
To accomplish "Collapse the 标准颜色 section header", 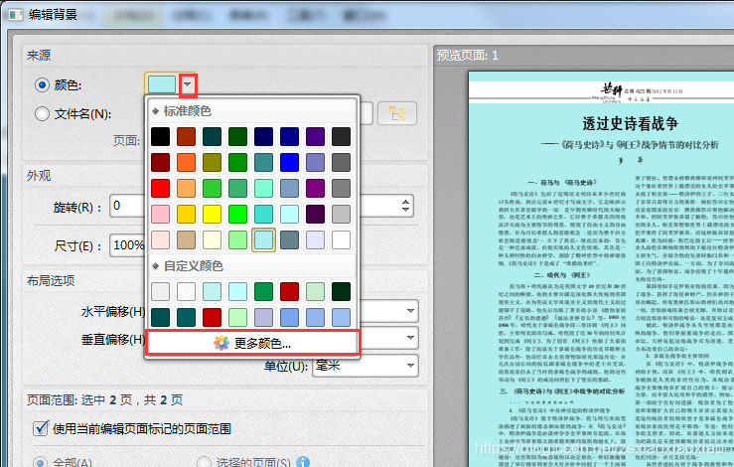I will click(253, 111).
